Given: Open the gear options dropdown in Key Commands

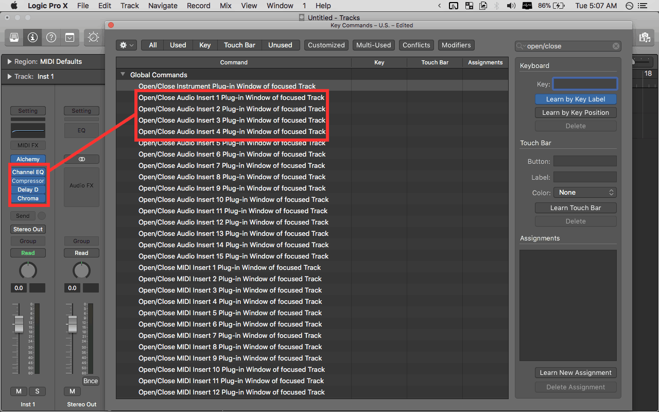Looking at the screenshot, I should 126,45.
